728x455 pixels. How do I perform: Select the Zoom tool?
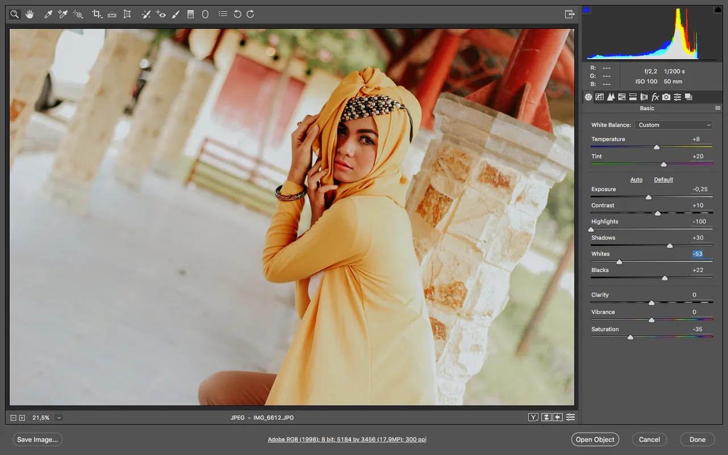tap(14, 14)
